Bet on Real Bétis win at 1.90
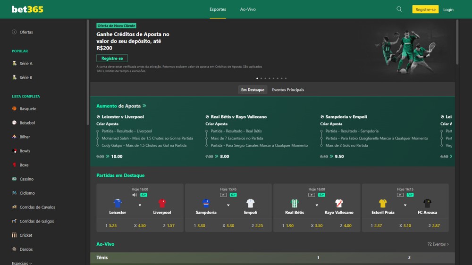 pos(288,225)
